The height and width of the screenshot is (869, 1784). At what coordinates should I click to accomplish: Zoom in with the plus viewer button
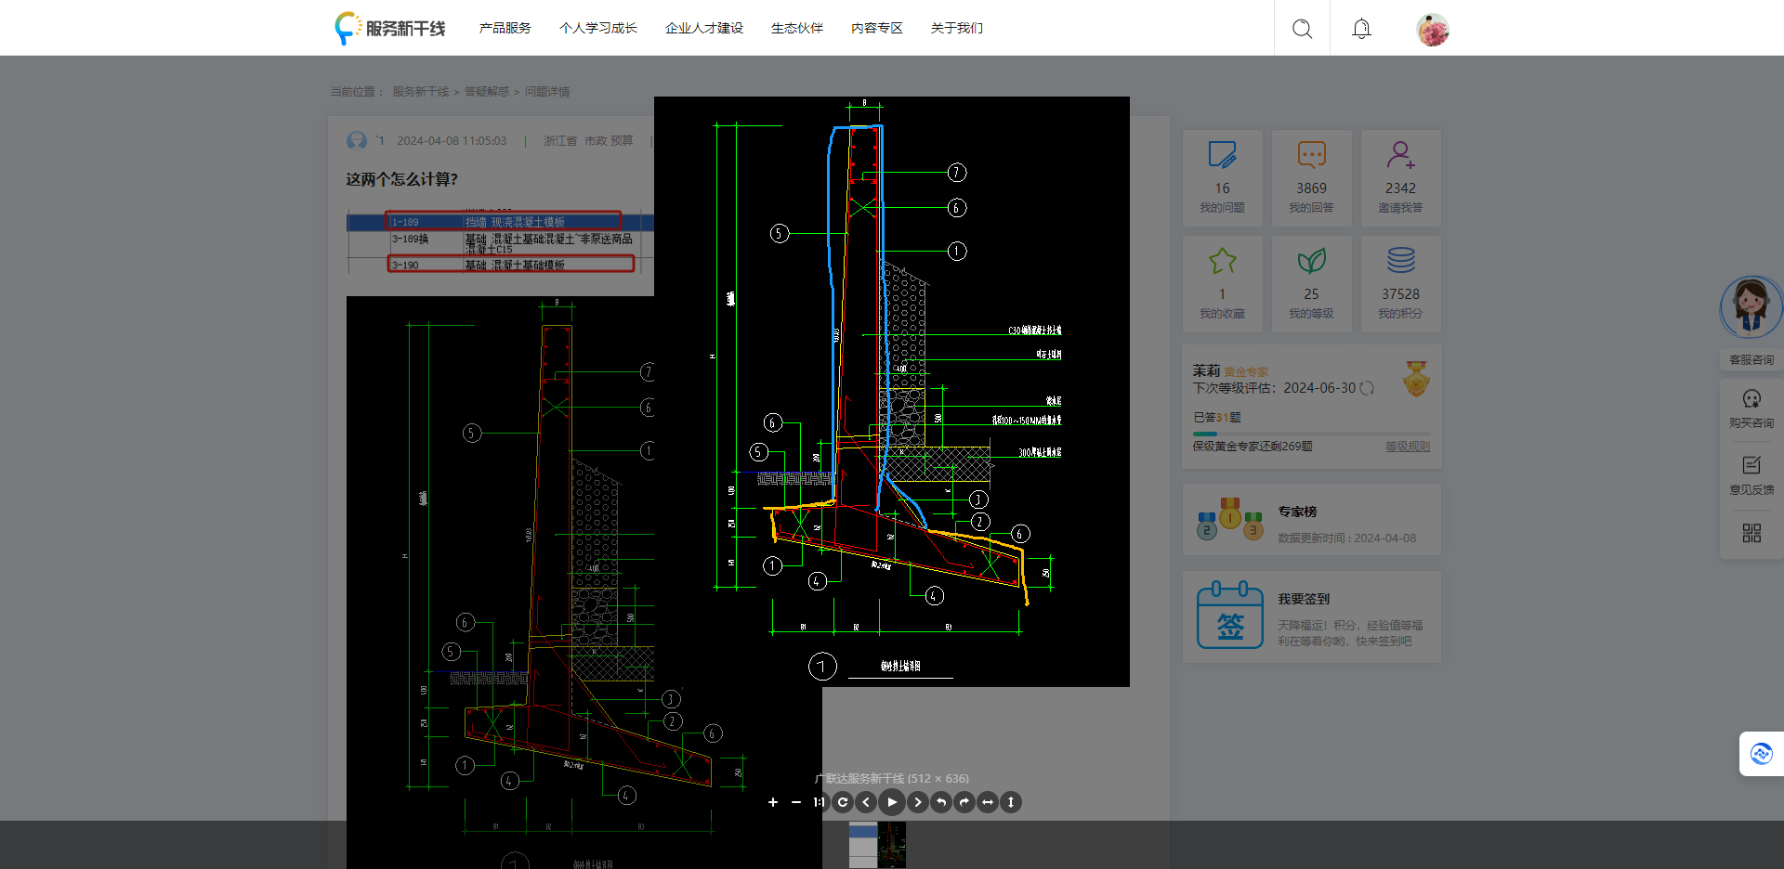click(x=773, y=802)
